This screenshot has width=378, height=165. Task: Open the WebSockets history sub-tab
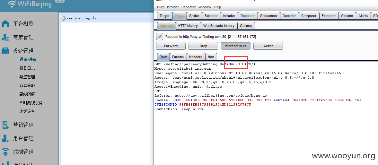[219, 26]
